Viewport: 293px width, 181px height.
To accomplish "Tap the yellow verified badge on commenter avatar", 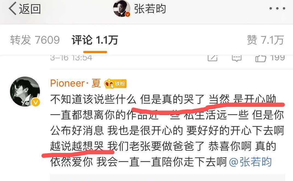I will (36, 102).
